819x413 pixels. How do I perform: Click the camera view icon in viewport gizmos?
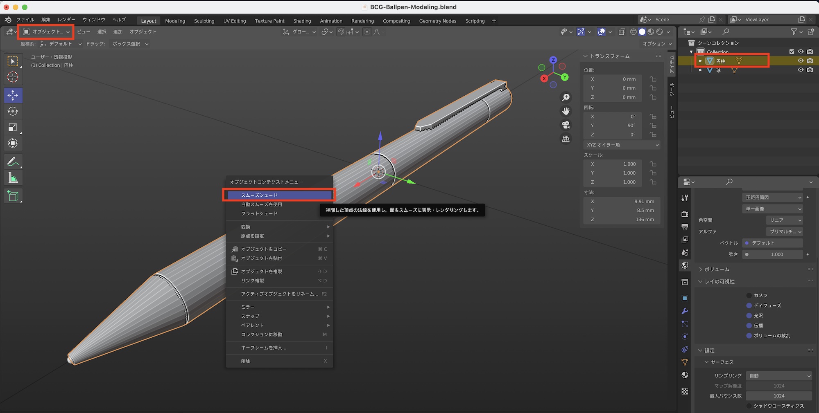click(566, 125)
